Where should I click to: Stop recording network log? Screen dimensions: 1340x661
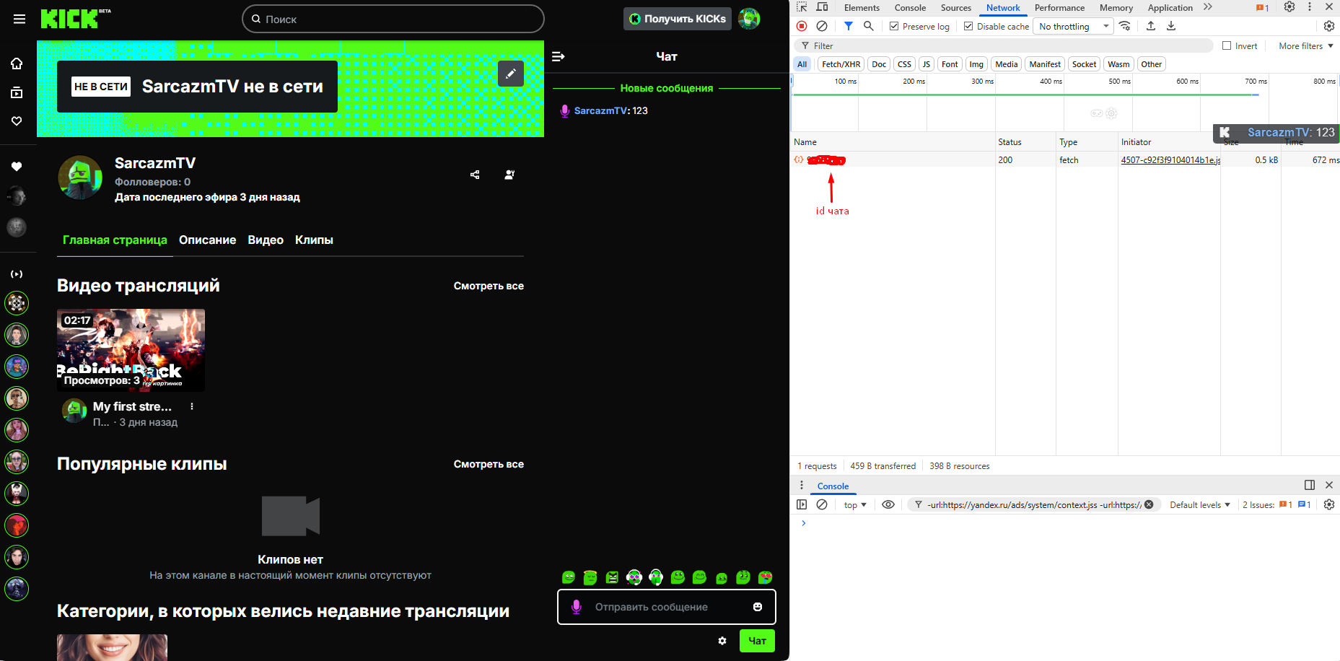802,26
